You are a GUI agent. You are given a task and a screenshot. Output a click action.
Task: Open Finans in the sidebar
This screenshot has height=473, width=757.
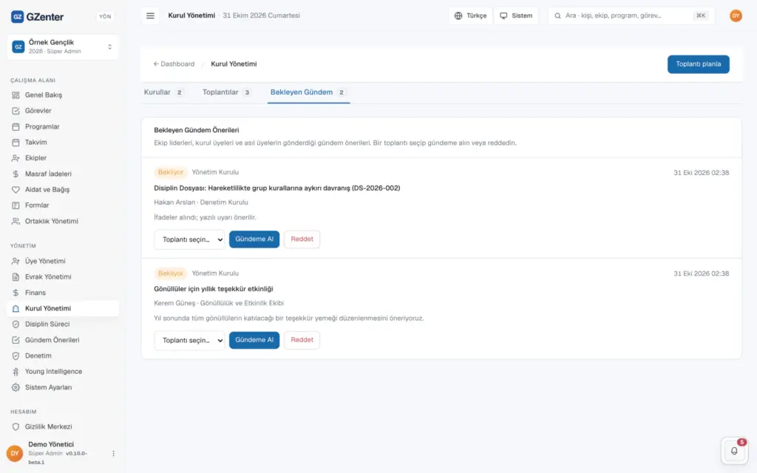point(63,293)
